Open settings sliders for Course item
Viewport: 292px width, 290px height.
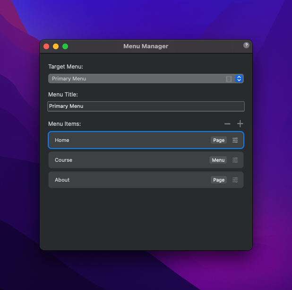point(235,160)
